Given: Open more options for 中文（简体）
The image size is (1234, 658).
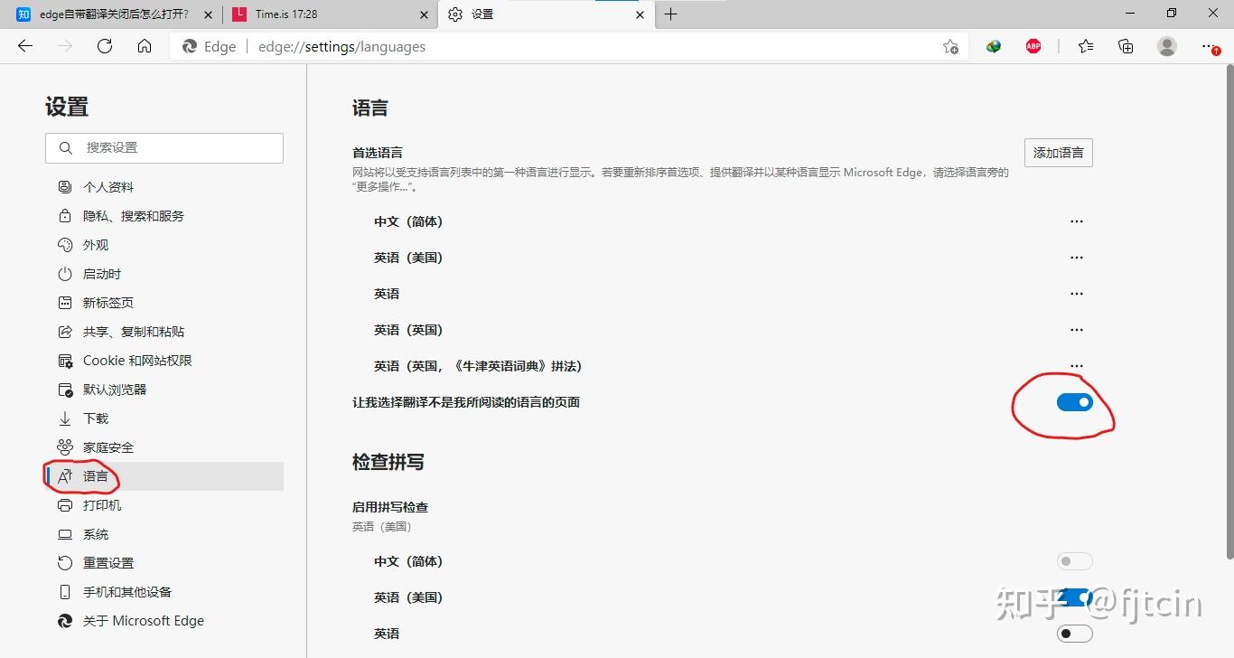Looking at the screenshot, I should point(1076,221).
